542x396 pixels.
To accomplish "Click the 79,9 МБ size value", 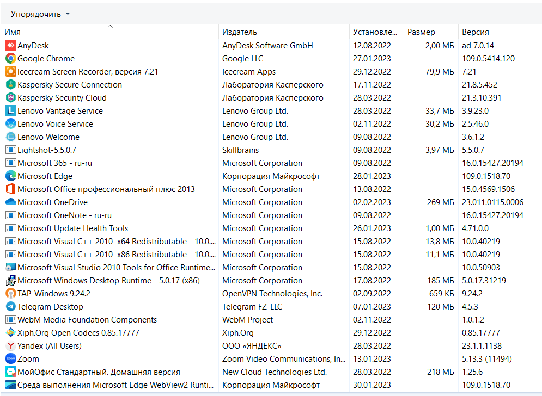I will click(x=440, y=72).
